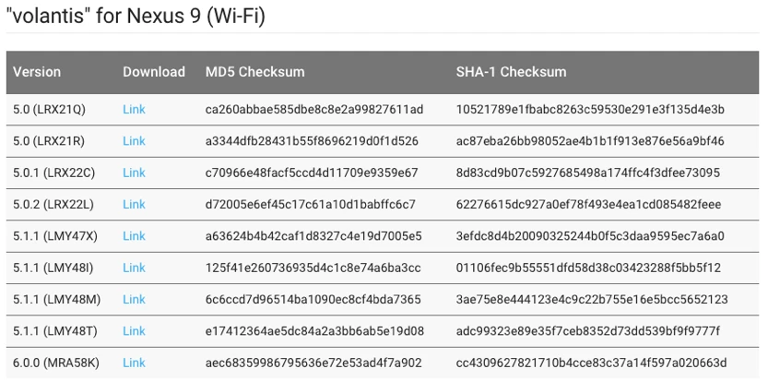Open the 5.1.1 (LMY48I) download link

coord(134,268)
